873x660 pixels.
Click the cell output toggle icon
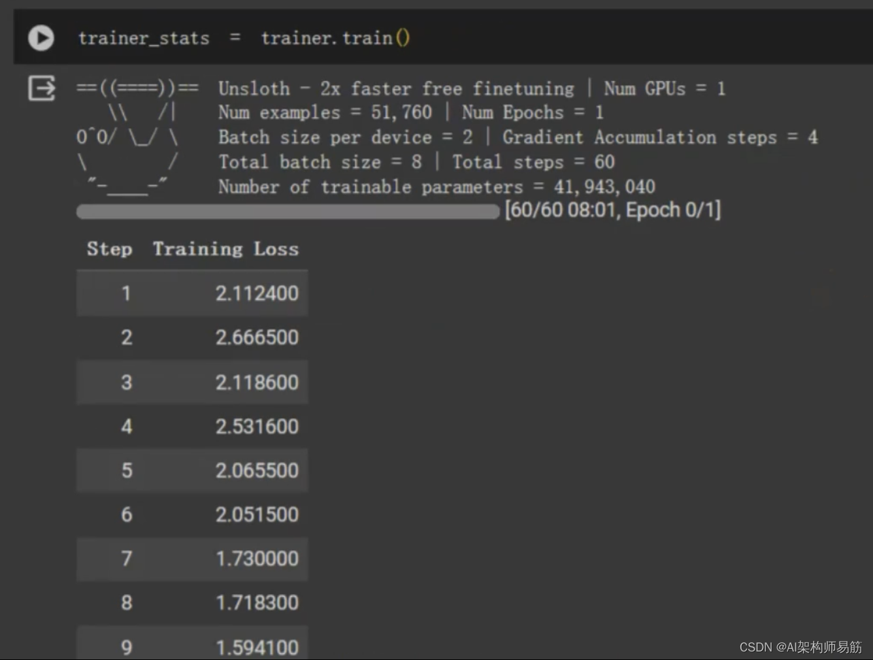point(42,88)
